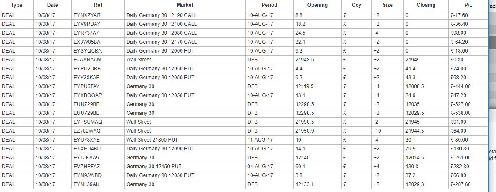This screenshot has width=496, height=192.
Task: Click the Market column header
Action: pyautogui.click(x=184, y=5)
